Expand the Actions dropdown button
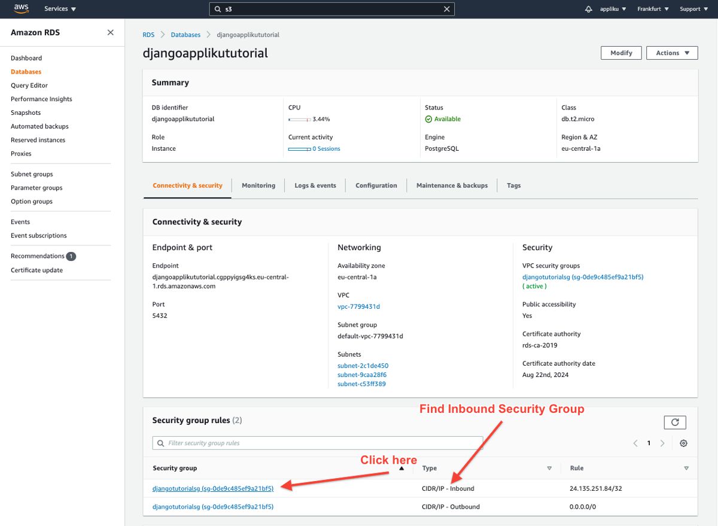The width and height of the screenshot is (718, 526). pyautogui.click(x=672, y=53)
